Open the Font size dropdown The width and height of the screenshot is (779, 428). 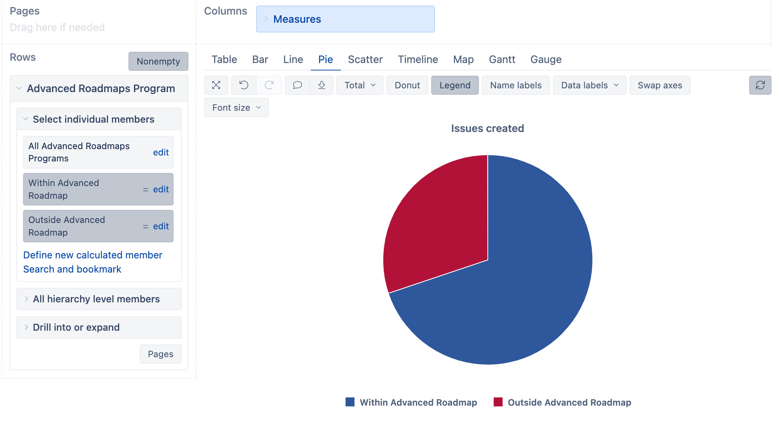(x=236, y=107)
